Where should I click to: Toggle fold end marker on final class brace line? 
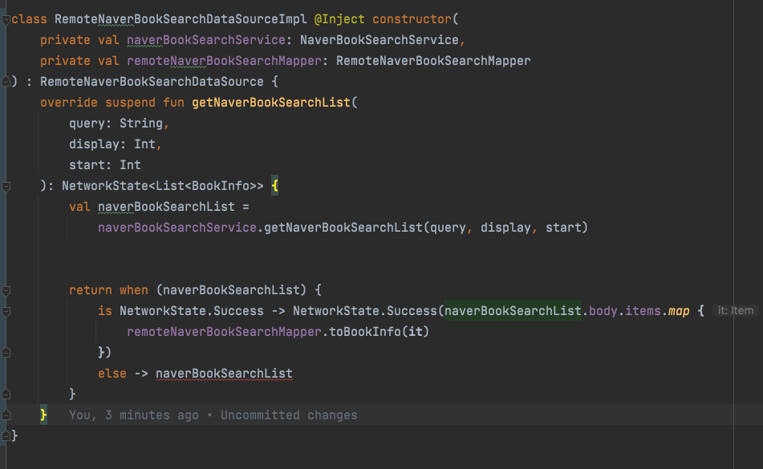pyautogui.click(x=6, y=436)
